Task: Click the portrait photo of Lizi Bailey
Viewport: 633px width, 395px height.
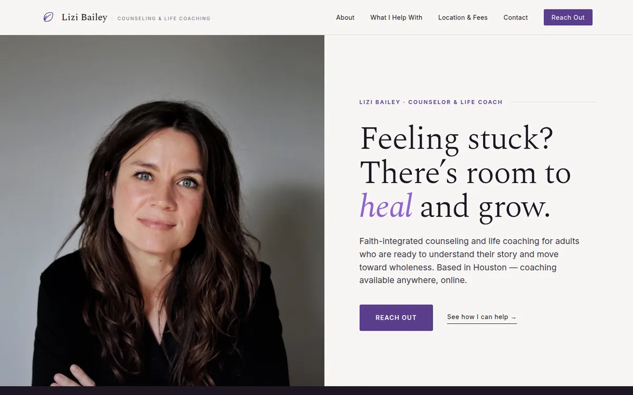Action: point(162,211)
